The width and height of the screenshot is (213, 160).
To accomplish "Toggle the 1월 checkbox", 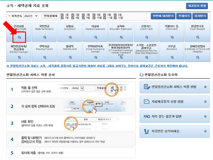I will click(x=62, y=15).
